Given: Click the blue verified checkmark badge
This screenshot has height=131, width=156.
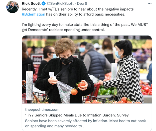Looking at the screenshot, I should [x=44, y=4].
